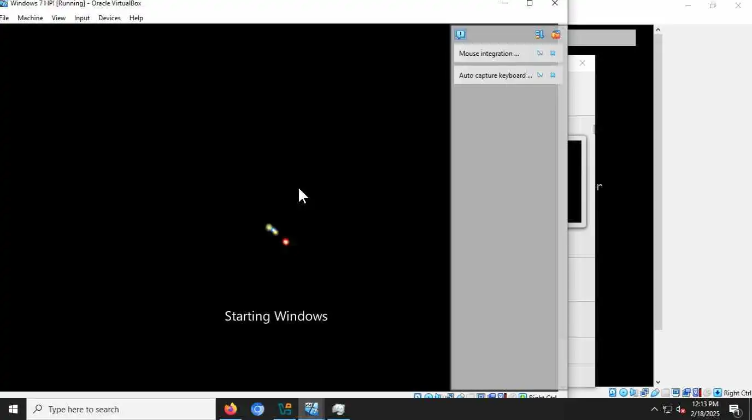Click audio status icon in background VM window
752x420 pixels.
click(x=633, y=393)
